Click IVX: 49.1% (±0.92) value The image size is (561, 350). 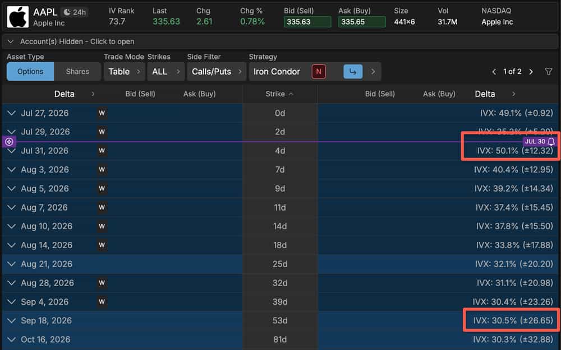tap(516, 113)
